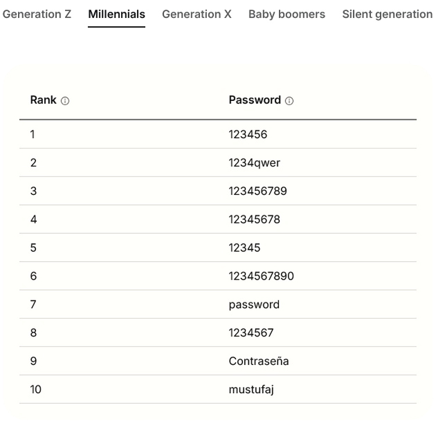The image size is (436, 423).
Task: Switch to the Baby boomers tab
Action: pyautogui.click(x=287, y=14)
